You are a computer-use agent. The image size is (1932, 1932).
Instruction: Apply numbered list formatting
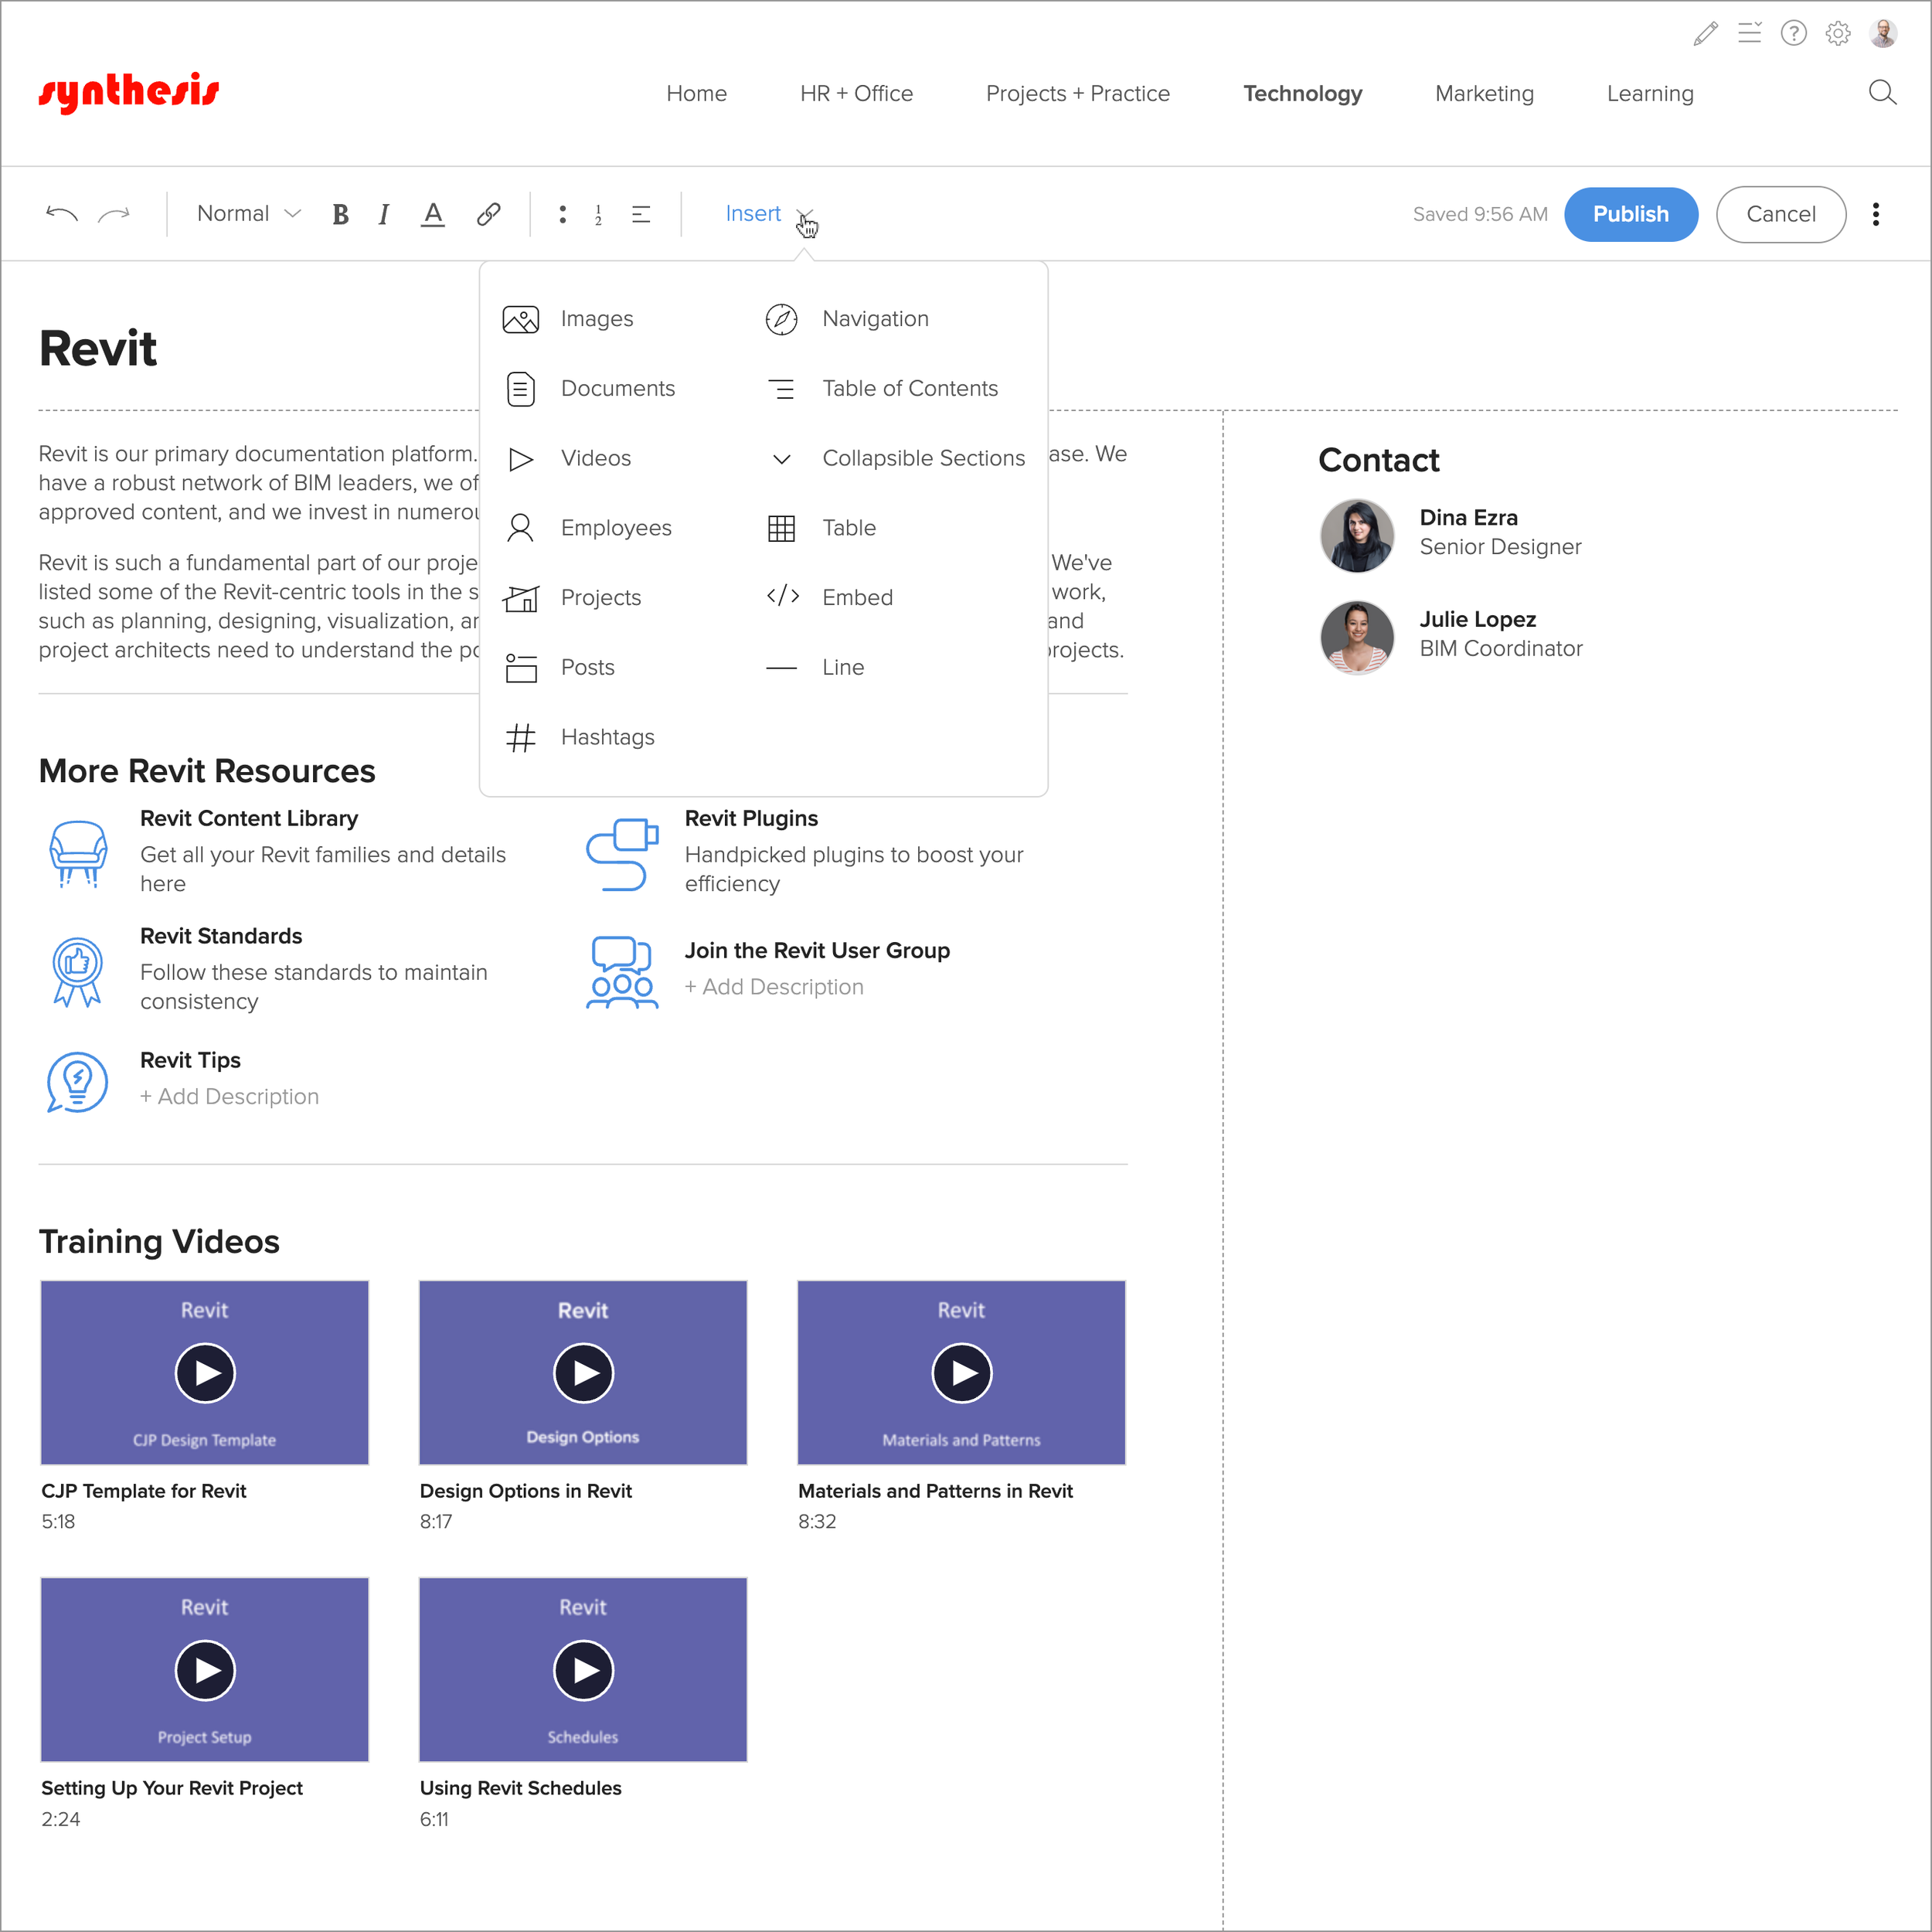coord(598,214)
